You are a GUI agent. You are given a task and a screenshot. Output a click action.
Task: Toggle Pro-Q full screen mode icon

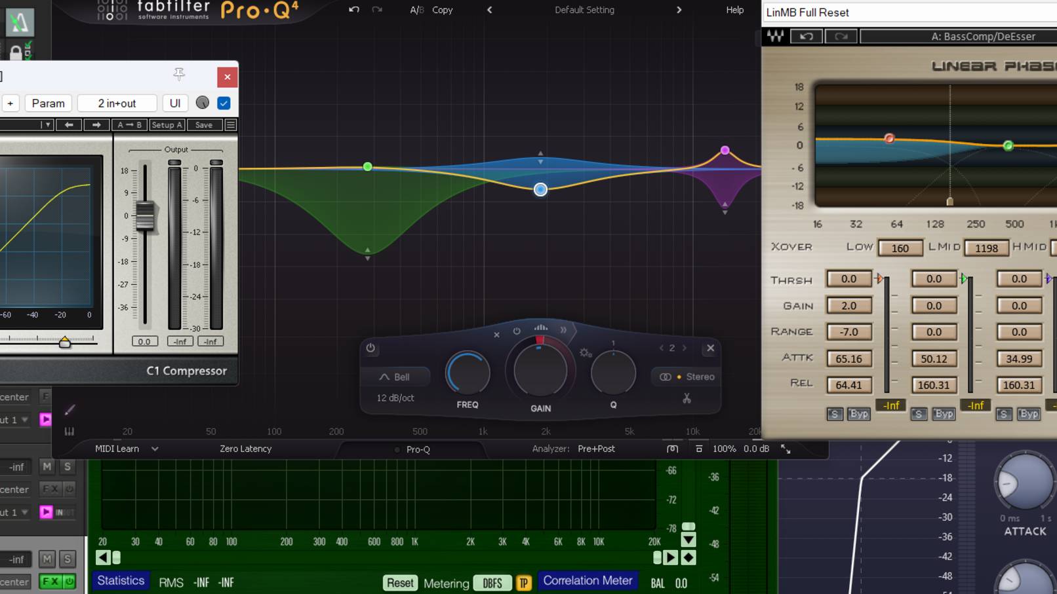pyautogui.click(x=785, y=449)
